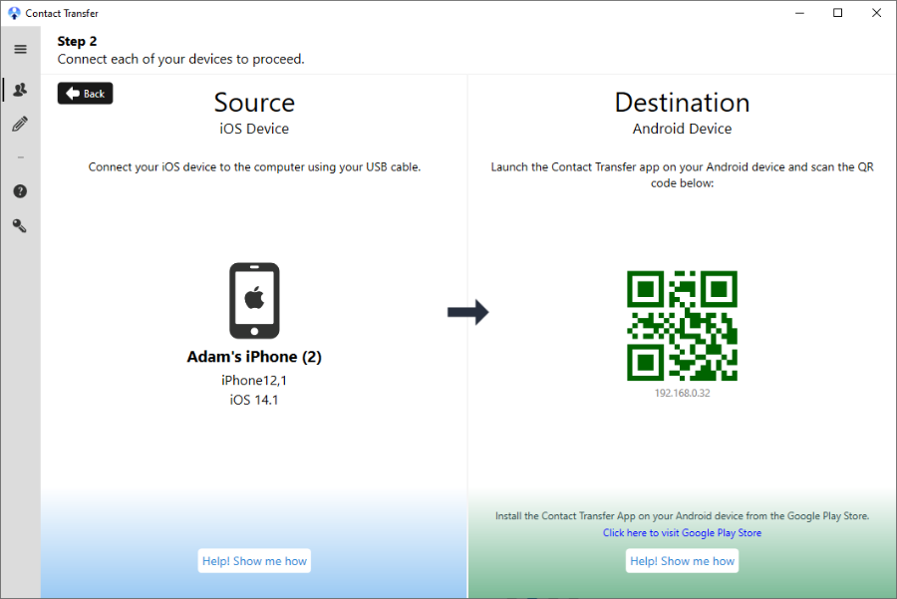Select the Adam's iPhone (2) device name
Viewport: 897px width, 599px height.
tap(254, 357)
